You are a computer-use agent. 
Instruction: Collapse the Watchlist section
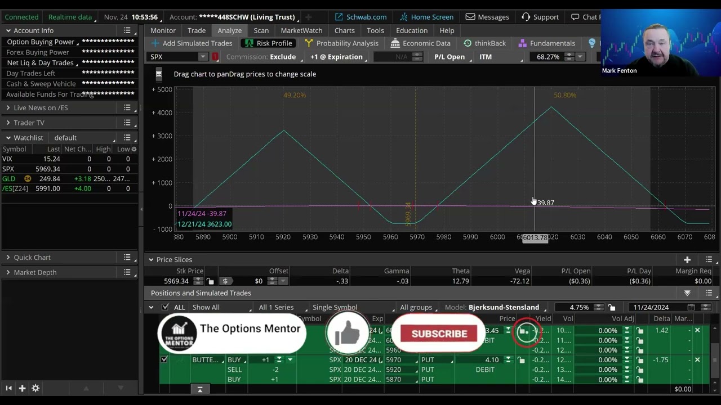click(8, 138)
